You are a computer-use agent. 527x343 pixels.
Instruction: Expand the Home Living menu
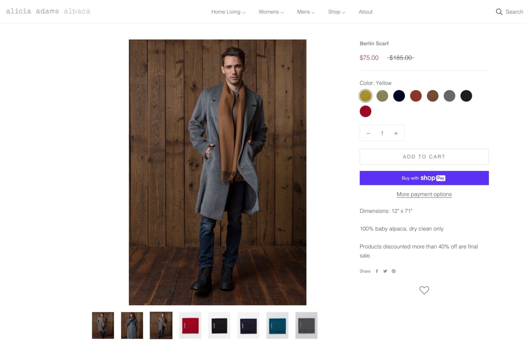(228, 12)
